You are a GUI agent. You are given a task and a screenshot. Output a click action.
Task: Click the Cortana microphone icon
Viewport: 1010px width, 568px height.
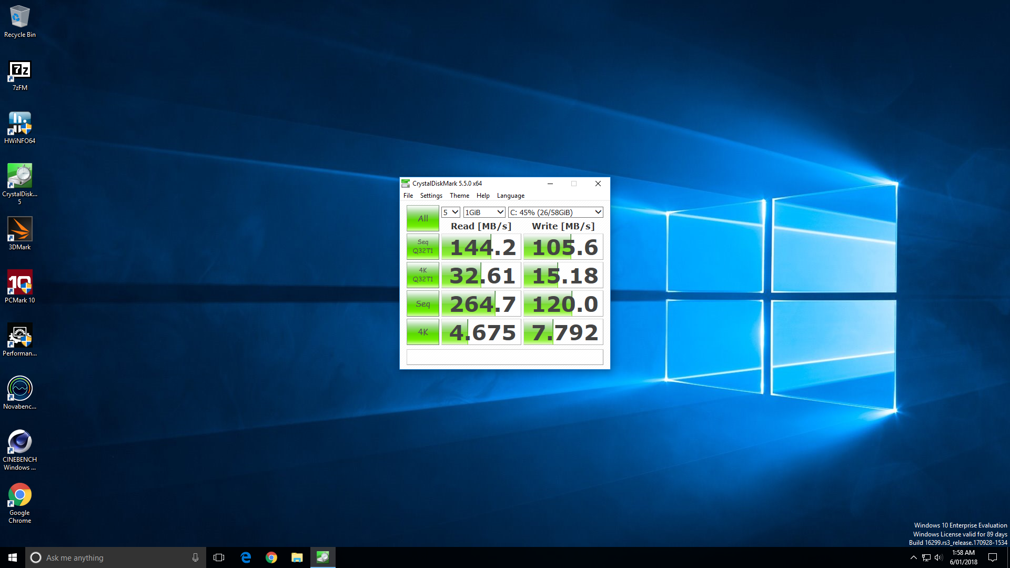195,557
